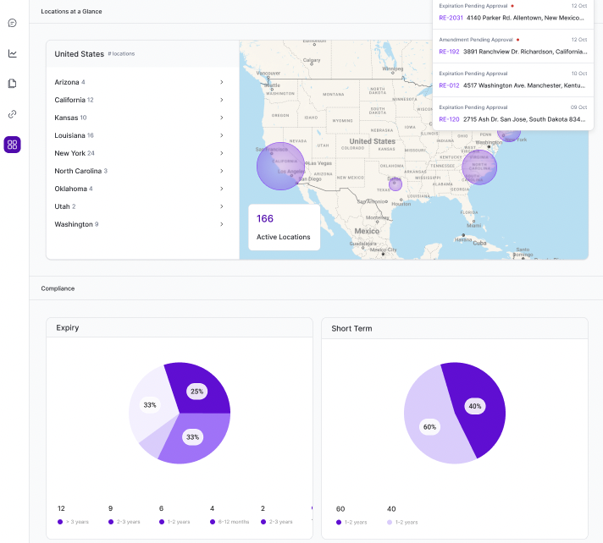Select Louisiana in the state list
603x543 pixels.
click(x=69, y=135)
